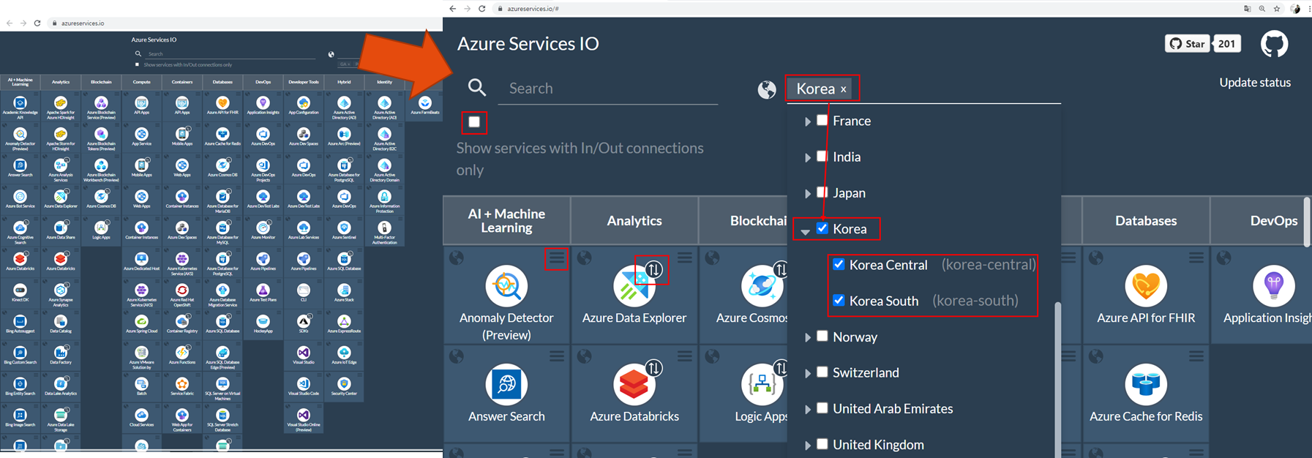This screenshot has height=458, width=1312.
Task: Click the red Azure Databricks icon in right window
Action: click(634, 384)
